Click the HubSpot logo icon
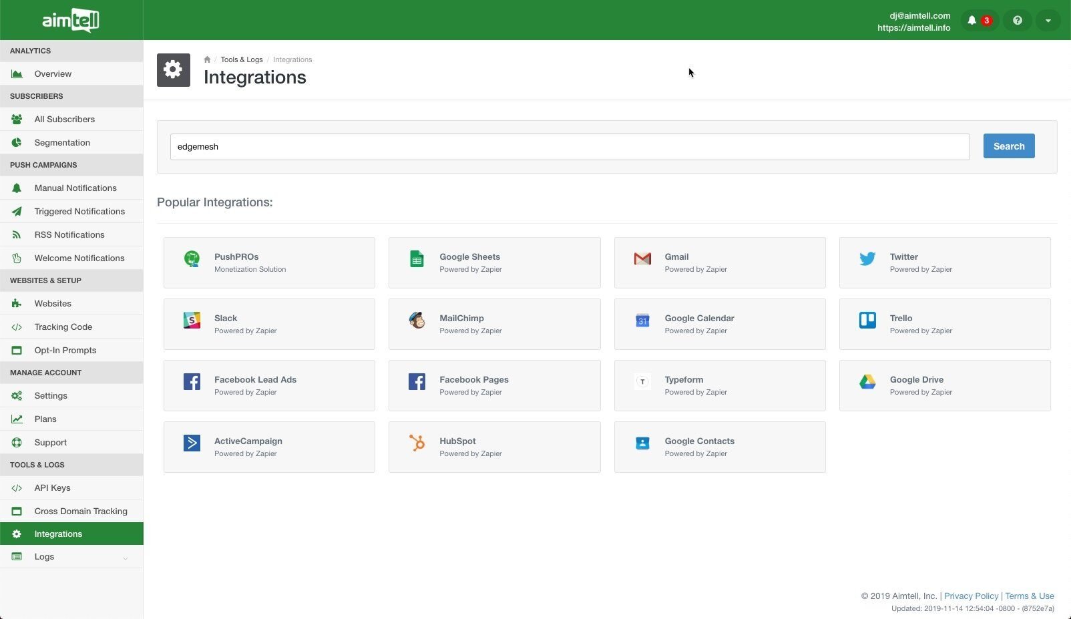 coord(417,443)
